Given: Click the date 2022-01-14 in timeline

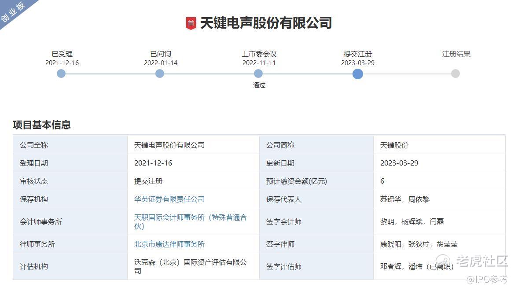Looking at the screenshot, I should pos(161,63).
